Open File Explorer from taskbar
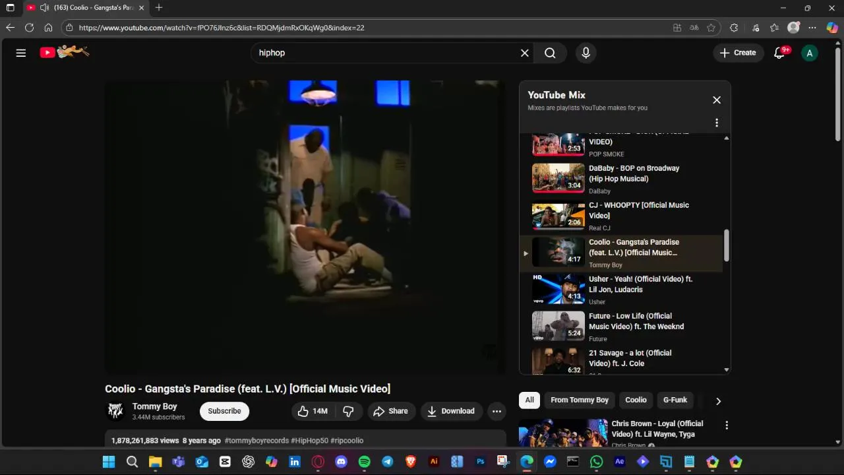844x475 pixels. coord(155,462)
